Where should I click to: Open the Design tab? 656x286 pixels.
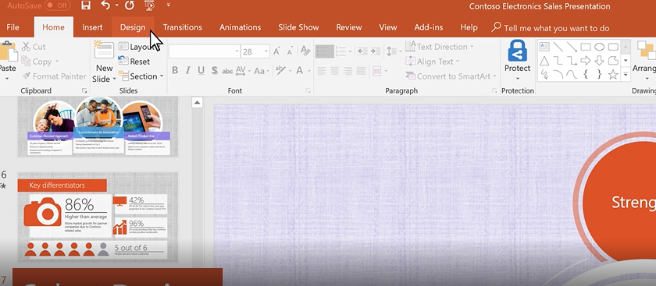pyautogui.click(x=133, y=27)
